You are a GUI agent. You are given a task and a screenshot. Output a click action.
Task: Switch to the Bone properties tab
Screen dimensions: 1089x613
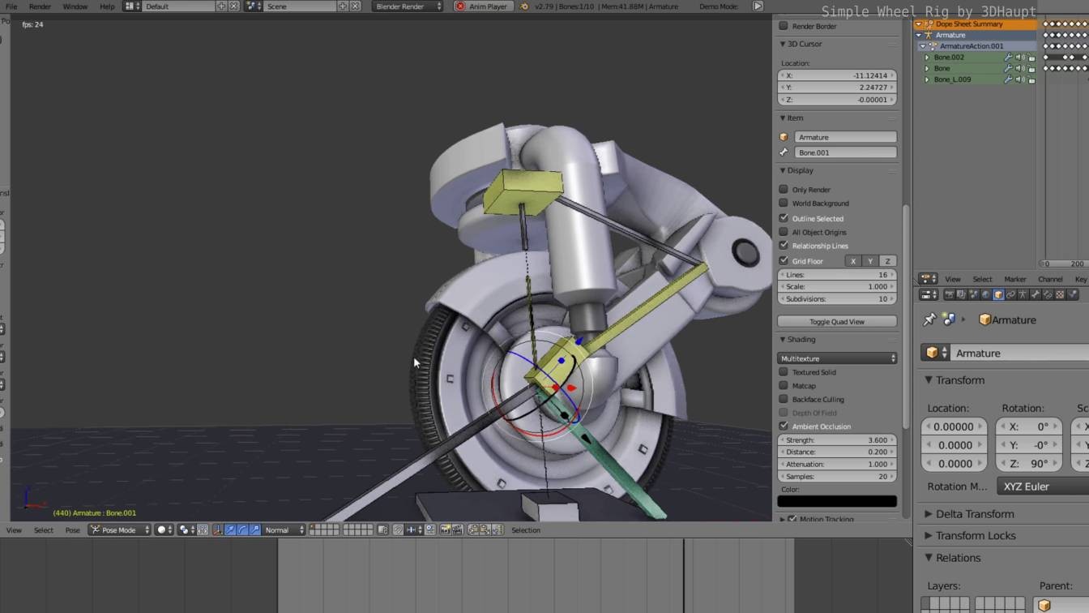click(x=1035, y=294)
